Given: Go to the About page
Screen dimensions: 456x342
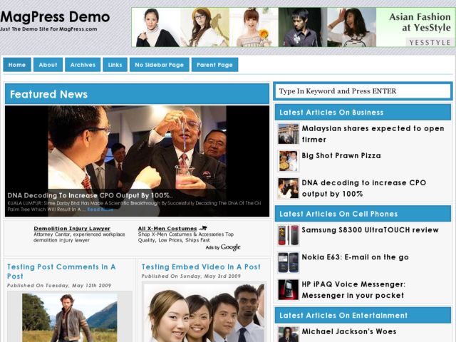Looking at the screenshot, I should pyautogui.click(x=48, y=65).
